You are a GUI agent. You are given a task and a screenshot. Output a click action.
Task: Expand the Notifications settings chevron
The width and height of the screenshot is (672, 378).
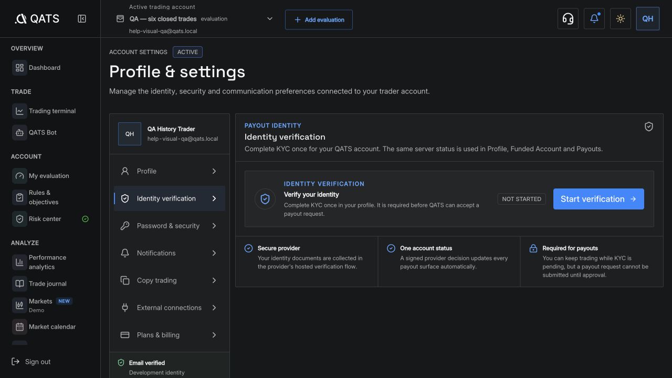214,253
